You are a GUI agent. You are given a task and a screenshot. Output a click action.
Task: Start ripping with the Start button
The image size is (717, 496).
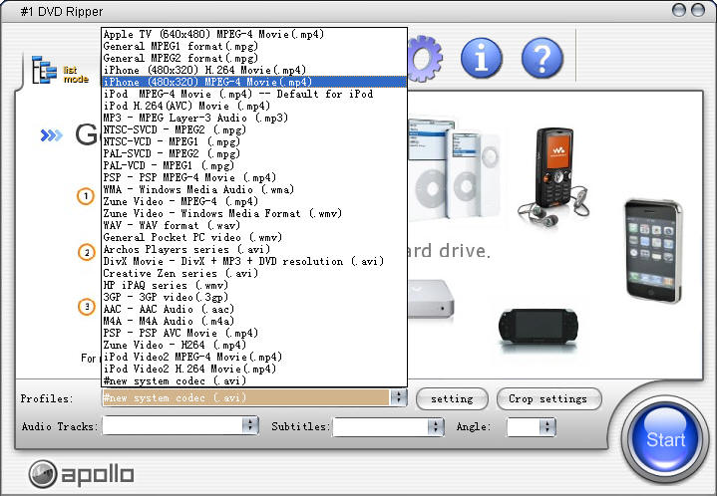(665, 439)
